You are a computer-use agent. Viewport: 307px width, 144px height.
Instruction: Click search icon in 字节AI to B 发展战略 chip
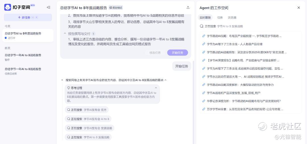(69, 137)
